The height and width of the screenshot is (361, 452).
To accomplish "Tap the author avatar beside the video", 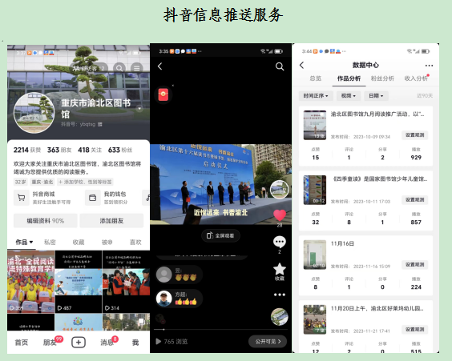I will pyautogui.click(x=279, y=190).
